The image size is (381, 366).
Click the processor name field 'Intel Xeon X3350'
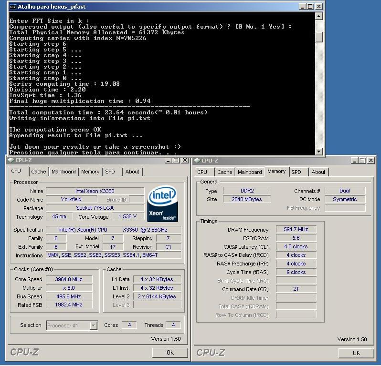[x=95, y=191]
